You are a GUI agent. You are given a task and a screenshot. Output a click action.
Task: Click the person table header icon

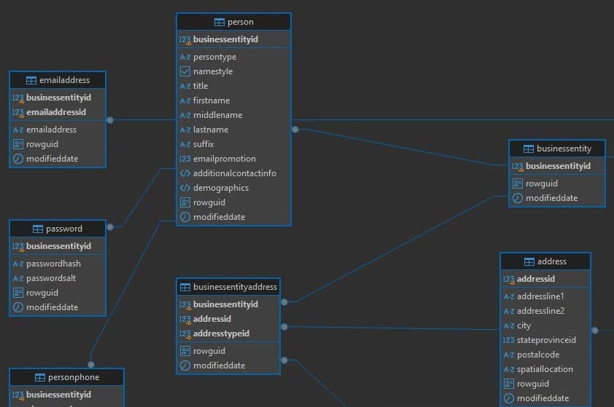219,23
